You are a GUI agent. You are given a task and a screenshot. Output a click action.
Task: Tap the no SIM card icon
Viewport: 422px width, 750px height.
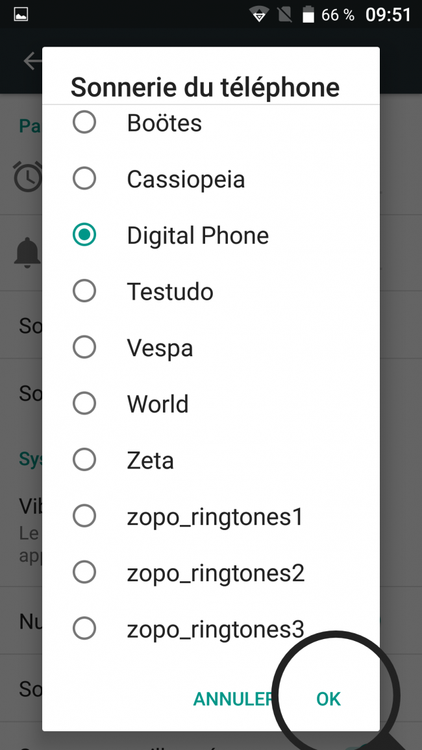(284, 15)
